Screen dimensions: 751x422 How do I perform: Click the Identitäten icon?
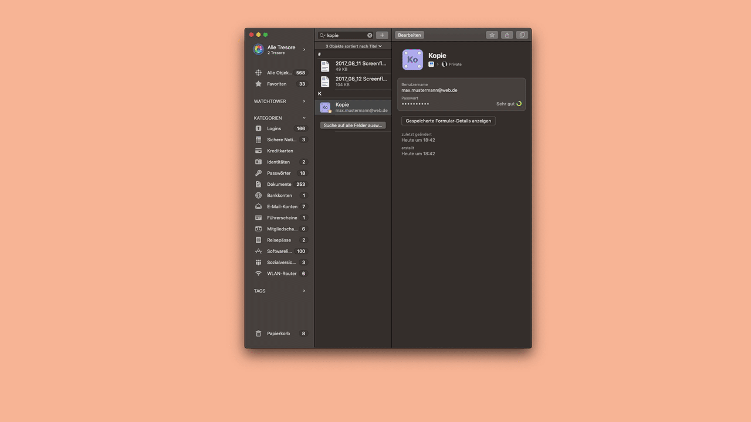click(258, 162)
